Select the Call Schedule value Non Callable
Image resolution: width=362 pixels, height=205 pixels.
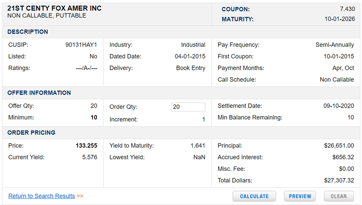(336, 79)
